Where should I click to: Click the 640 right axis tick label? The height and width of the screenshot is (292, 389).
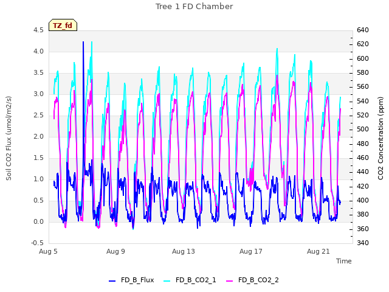[x=363, y=30]
